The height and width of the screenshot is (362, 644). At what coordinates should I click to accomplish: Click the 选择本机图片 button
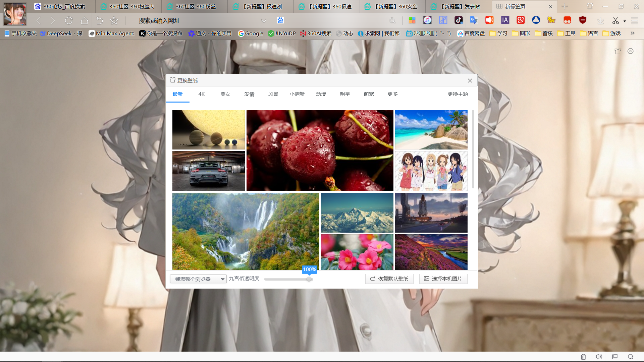click(x=443, y=279)
